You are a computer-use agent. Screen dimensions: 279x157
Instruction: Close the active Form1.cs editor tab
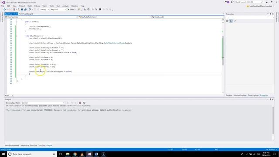[x=17, y=14]
